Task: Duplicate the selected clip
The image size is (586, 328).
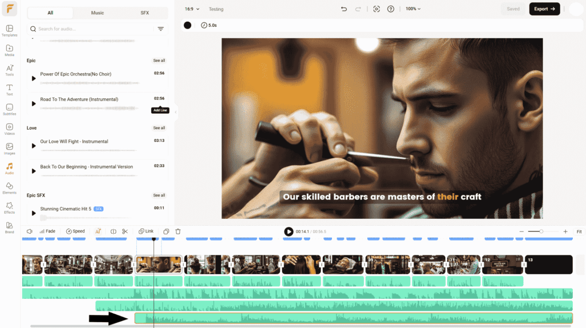Action: 167,231
